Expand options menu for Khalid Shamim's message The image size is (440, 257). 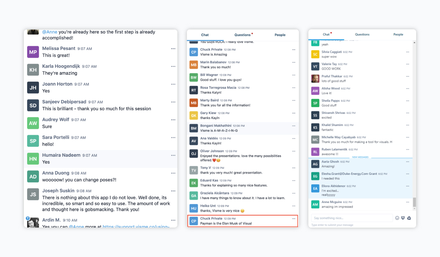point(407,125)
